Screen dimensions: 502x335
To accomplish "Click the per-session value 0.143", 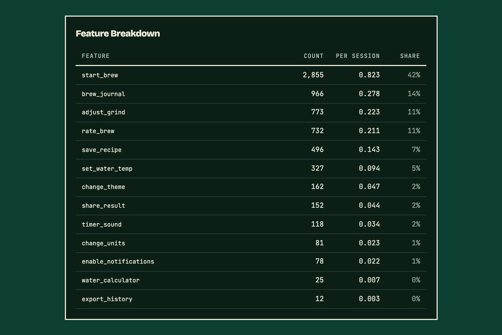I will tap(369, 150).
